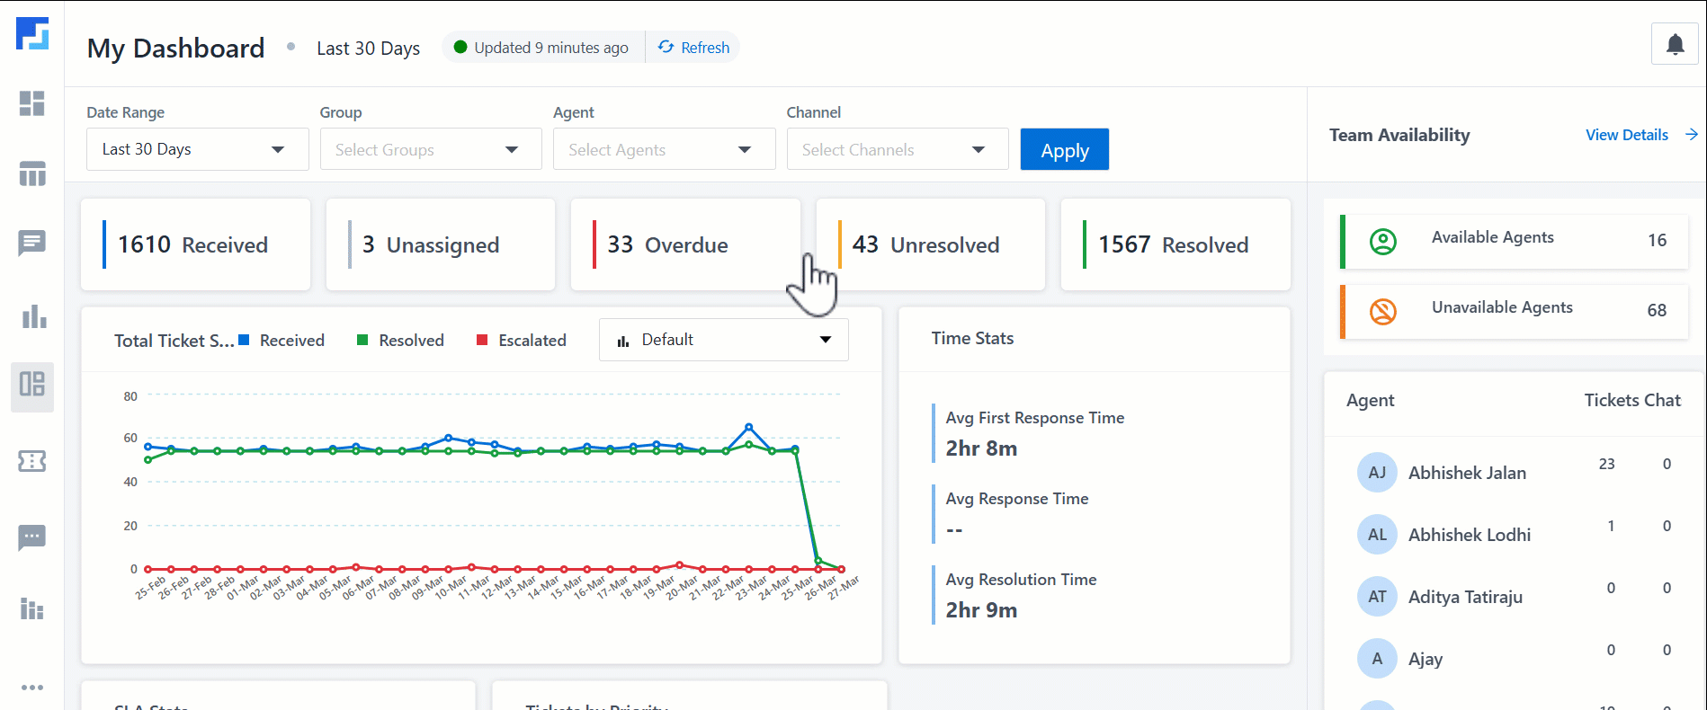Click the Time Stats heading
Image resolution: width=1707 pixels, height=710 pixels.
(x=972, y=338)
